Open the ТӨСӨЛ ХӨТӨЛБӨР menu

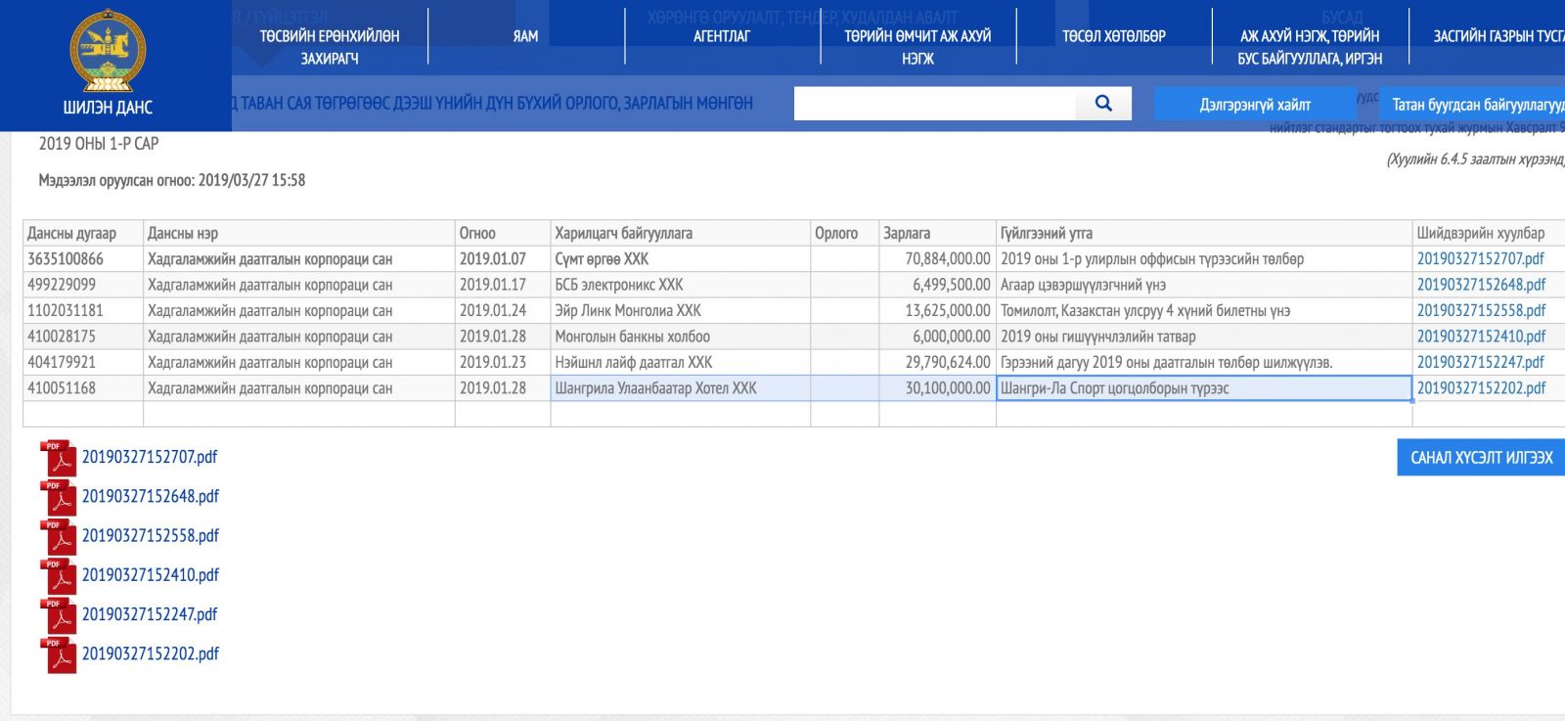click(1114, 36)
